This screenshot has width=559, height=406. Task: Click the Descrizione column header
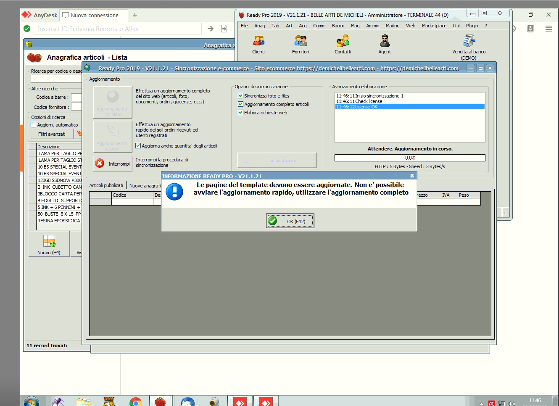point(59,147)
